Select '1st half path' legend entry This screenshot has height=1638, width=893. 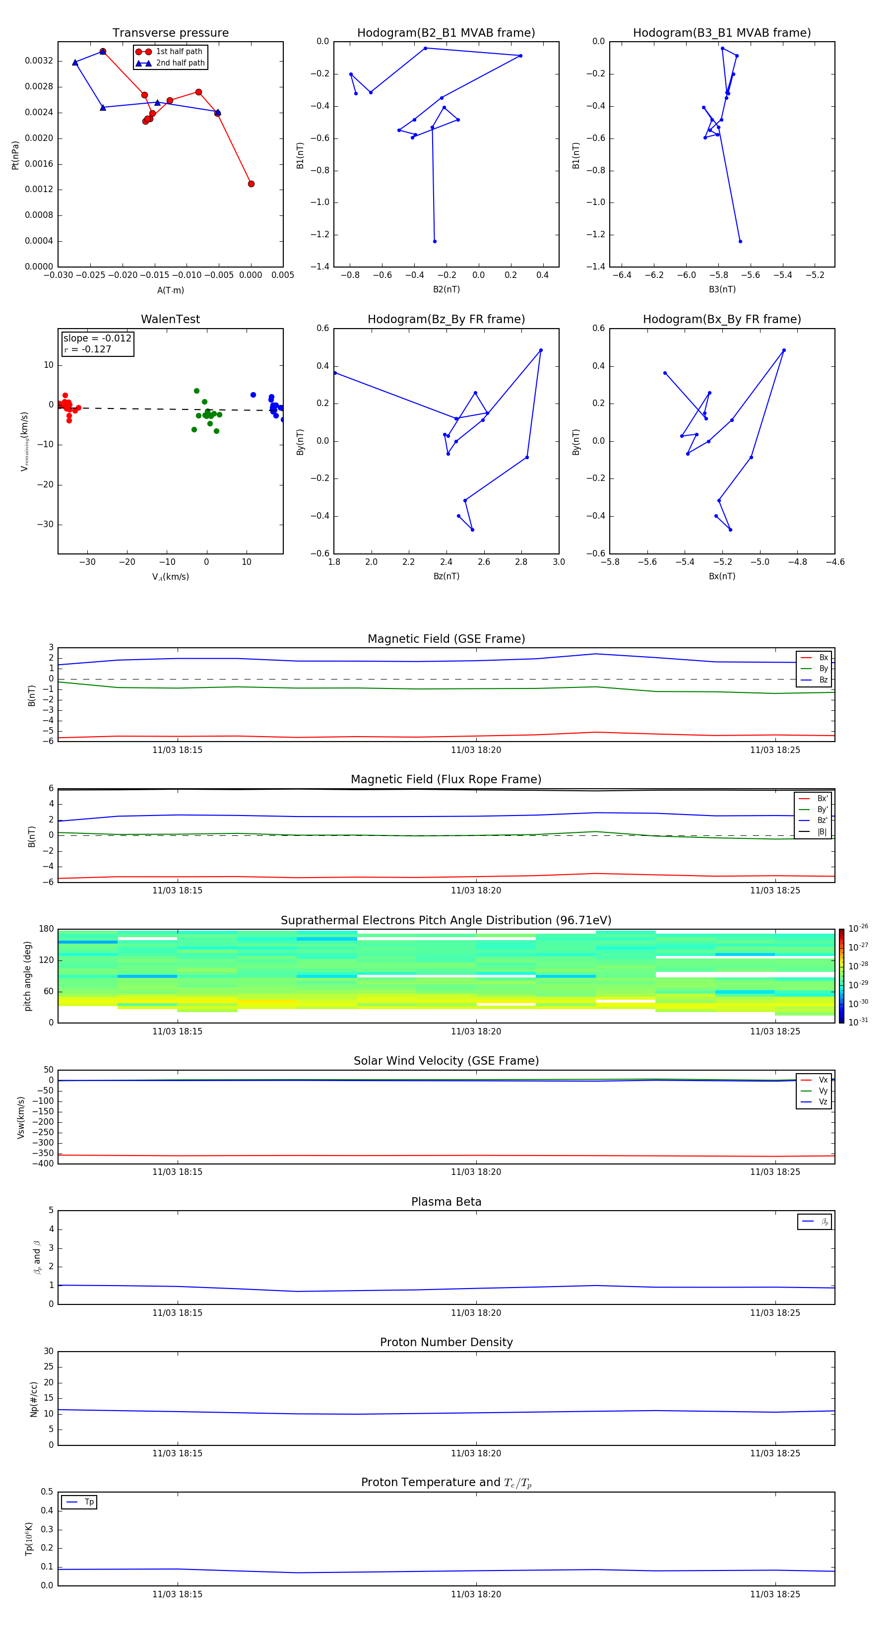pos(170,52)
